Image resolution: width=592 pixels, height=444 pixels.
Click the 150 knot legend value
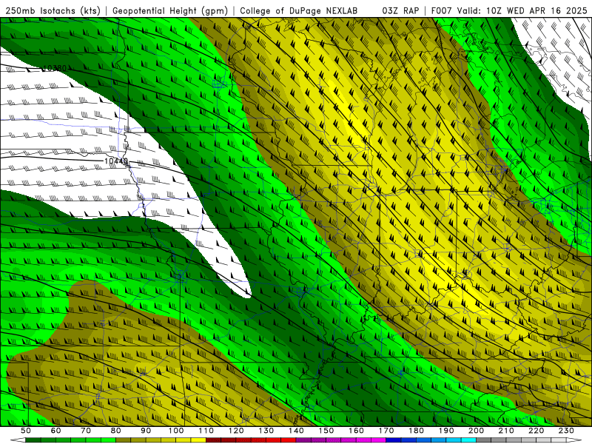click(326, 431)
